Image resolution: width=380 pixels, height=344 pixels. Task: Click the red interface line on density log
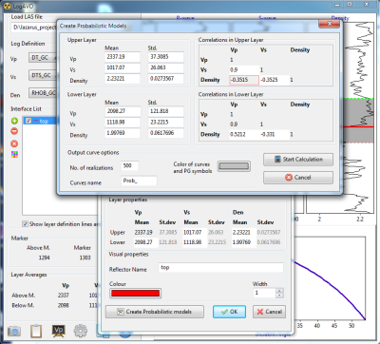click(358, 127)
